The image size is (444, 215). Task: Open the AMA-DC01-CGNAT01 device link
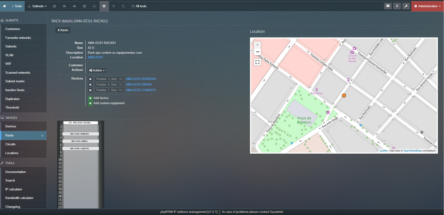tap(141, 90)
